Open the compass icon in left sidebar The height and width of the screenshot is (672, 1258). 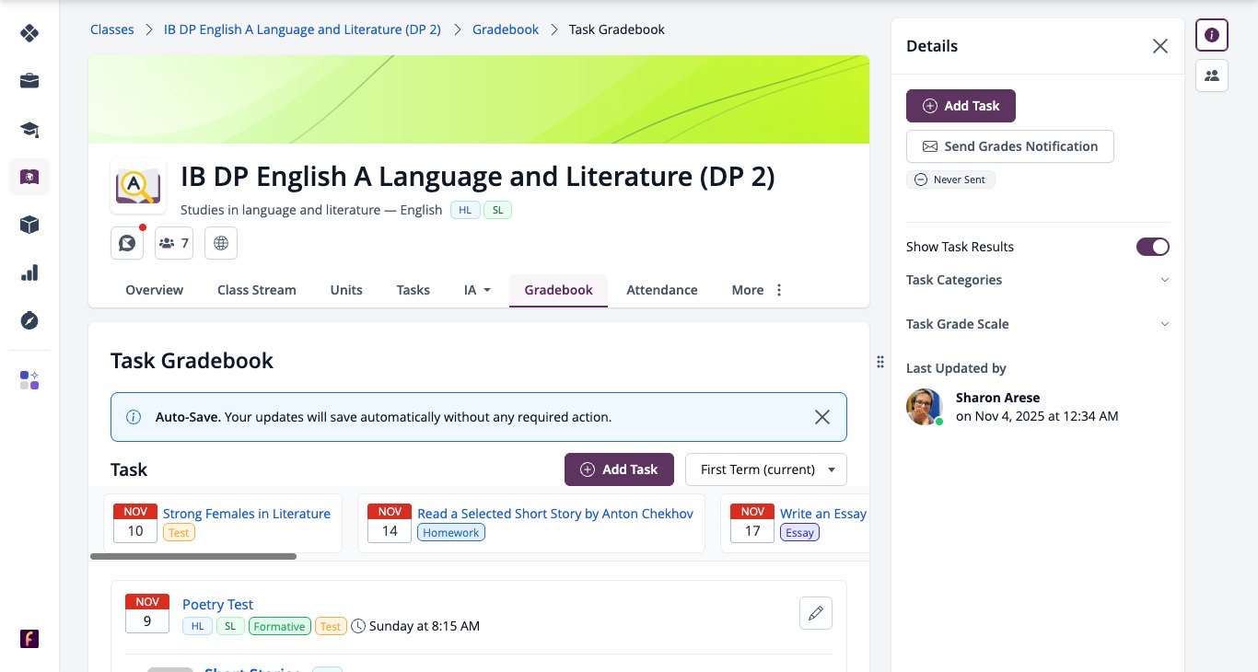tap(29, 320)
